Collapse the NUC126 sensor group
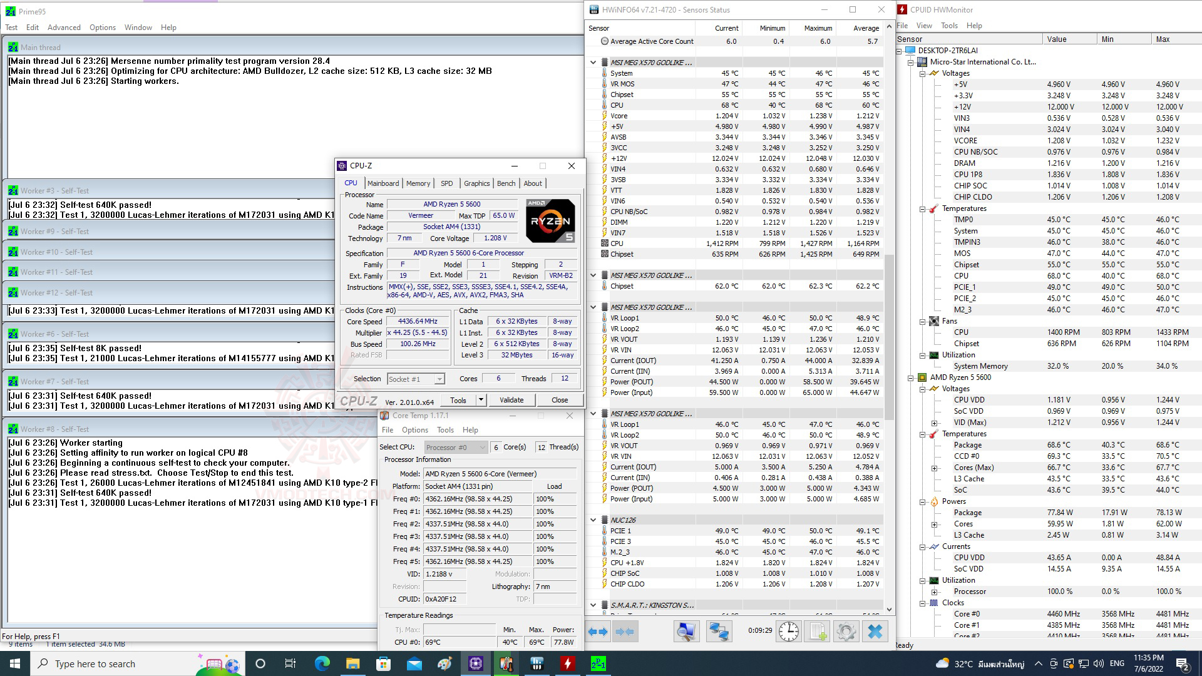 593,520
